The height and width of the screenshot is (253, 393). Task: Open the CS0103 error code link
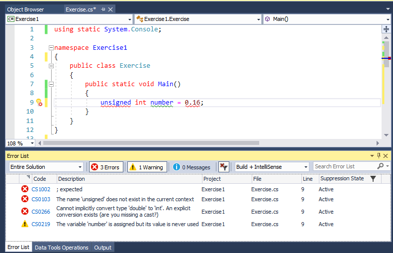click(x=41, y=199)
